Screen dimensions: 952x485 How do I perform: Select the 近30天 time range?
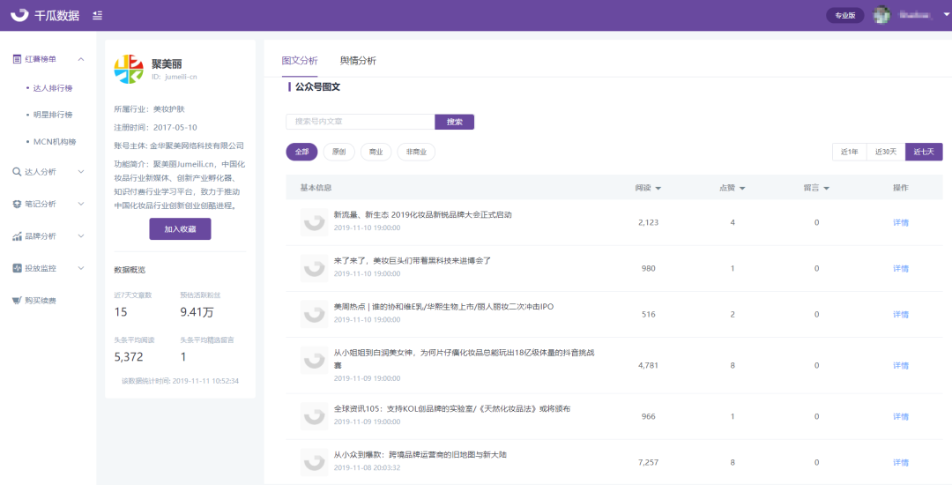(x=886, y=152)
